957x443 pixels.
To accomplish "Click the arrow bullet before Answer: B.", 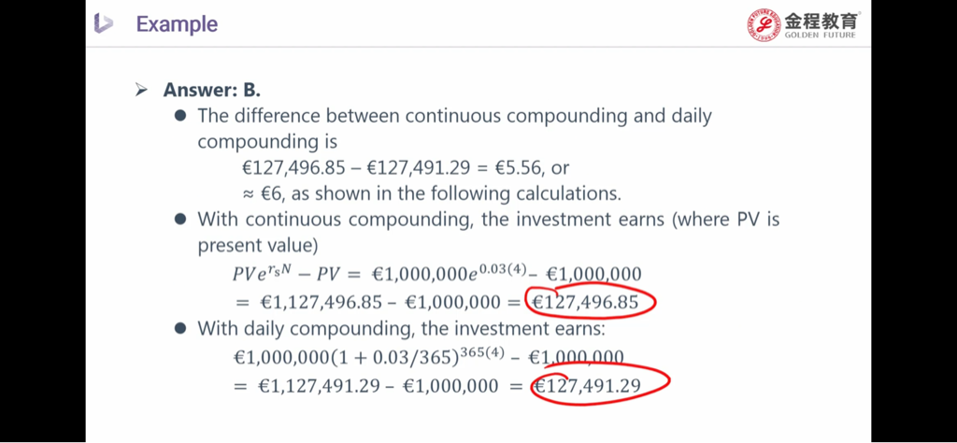I will (x=141, y=91).
